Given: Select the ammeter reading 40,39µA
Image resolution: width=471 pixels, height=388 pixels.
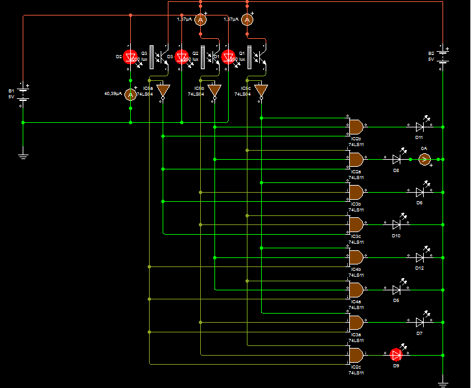Looking at the screenshot, I should pyautogui.click(x=130, y=94).
